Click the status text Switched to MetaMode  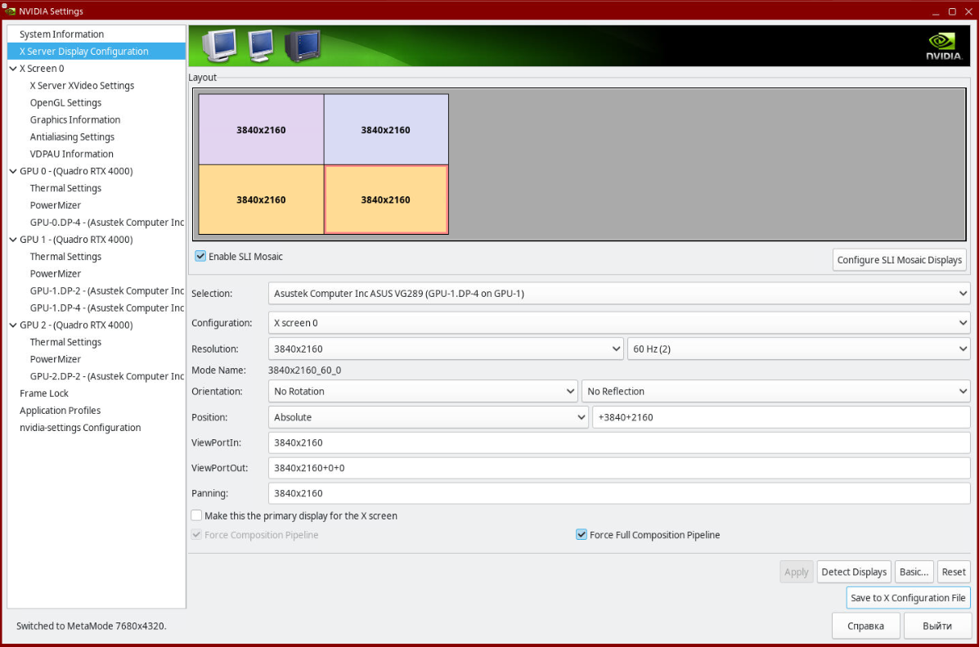(91, 626)
